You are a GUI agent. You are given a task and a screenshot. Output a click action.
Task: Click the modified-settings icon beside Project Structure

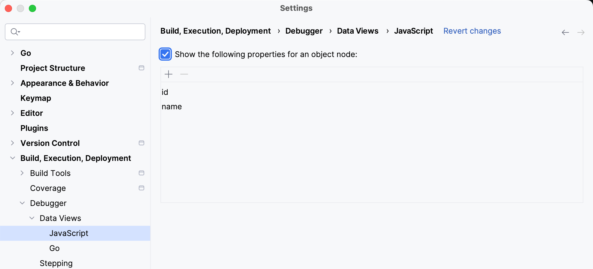[141, 68]
